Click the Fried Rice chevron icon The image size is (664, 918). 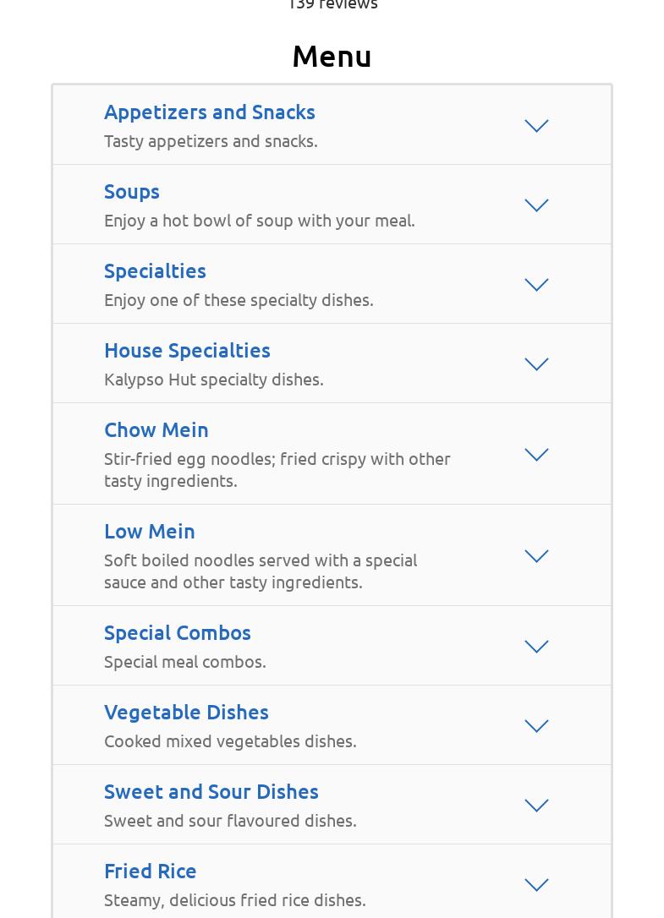coord(536,884)
